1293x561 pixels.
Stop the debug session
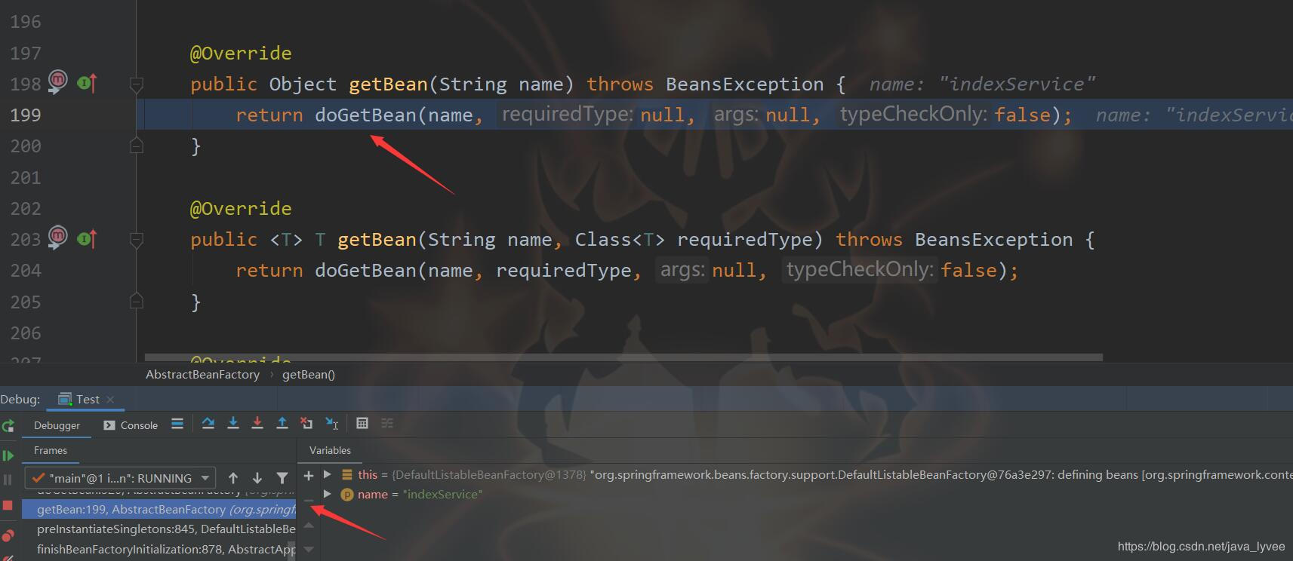[8, 505]
